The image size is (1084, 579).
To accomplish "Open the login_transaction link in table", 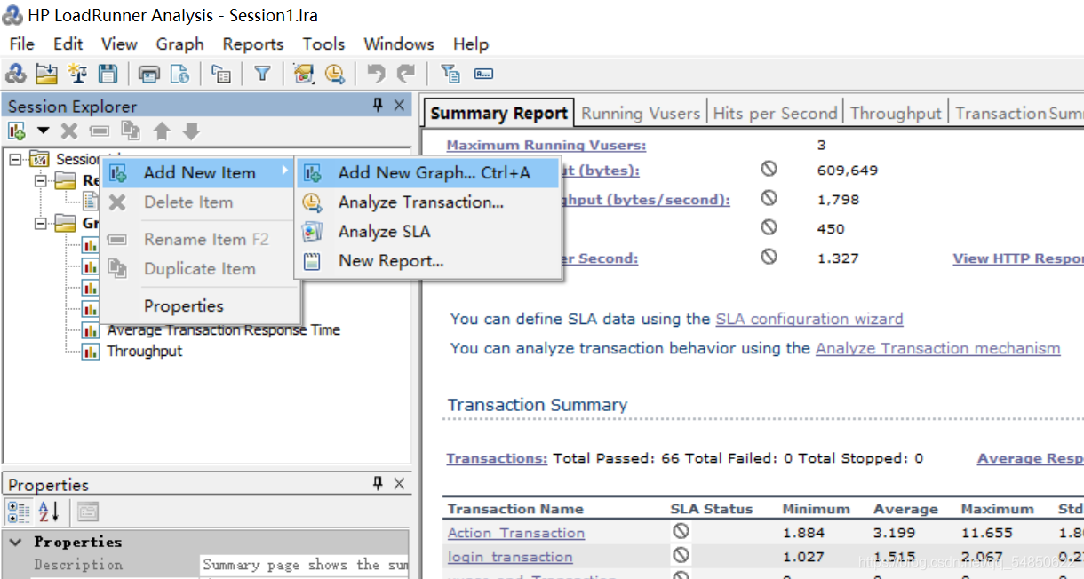I will 510,557.
